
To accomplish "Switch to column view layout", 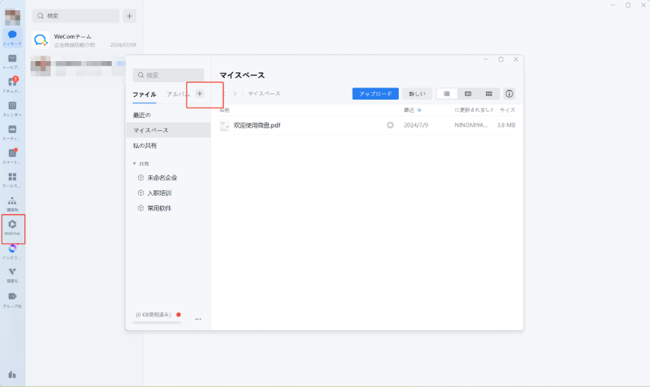I will [x=467, y=94].
